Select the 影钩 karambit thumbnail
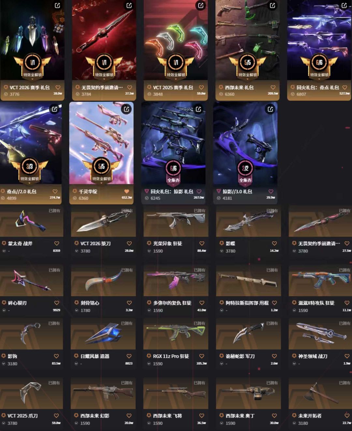This screenshot has width=352, height=431. coord(31,334)
